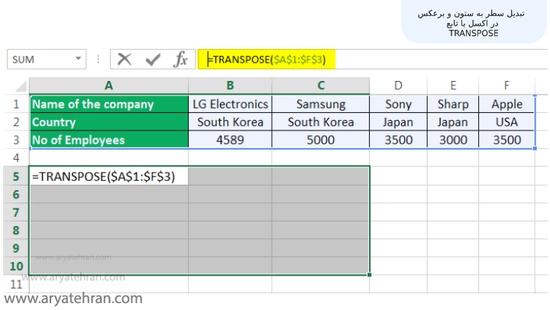The height and width of the screenshot is (310, 550).
Task: Click the Name Box showing SUM
Action: [x=38, y=60]
